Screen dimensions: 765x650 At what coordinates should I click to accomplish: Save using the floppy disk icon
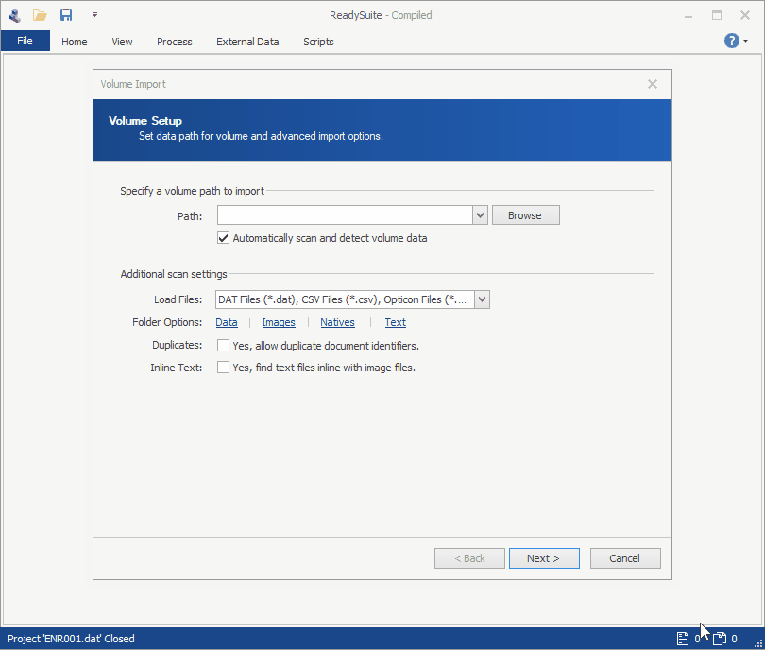coord(66,15)
